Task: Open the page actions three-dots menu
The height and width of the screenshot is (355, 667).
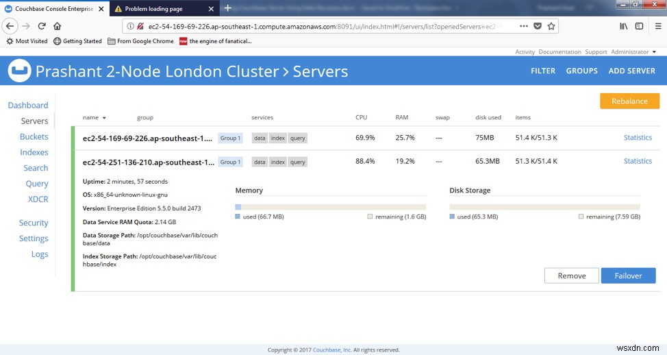Action: (x=524, y=26)
